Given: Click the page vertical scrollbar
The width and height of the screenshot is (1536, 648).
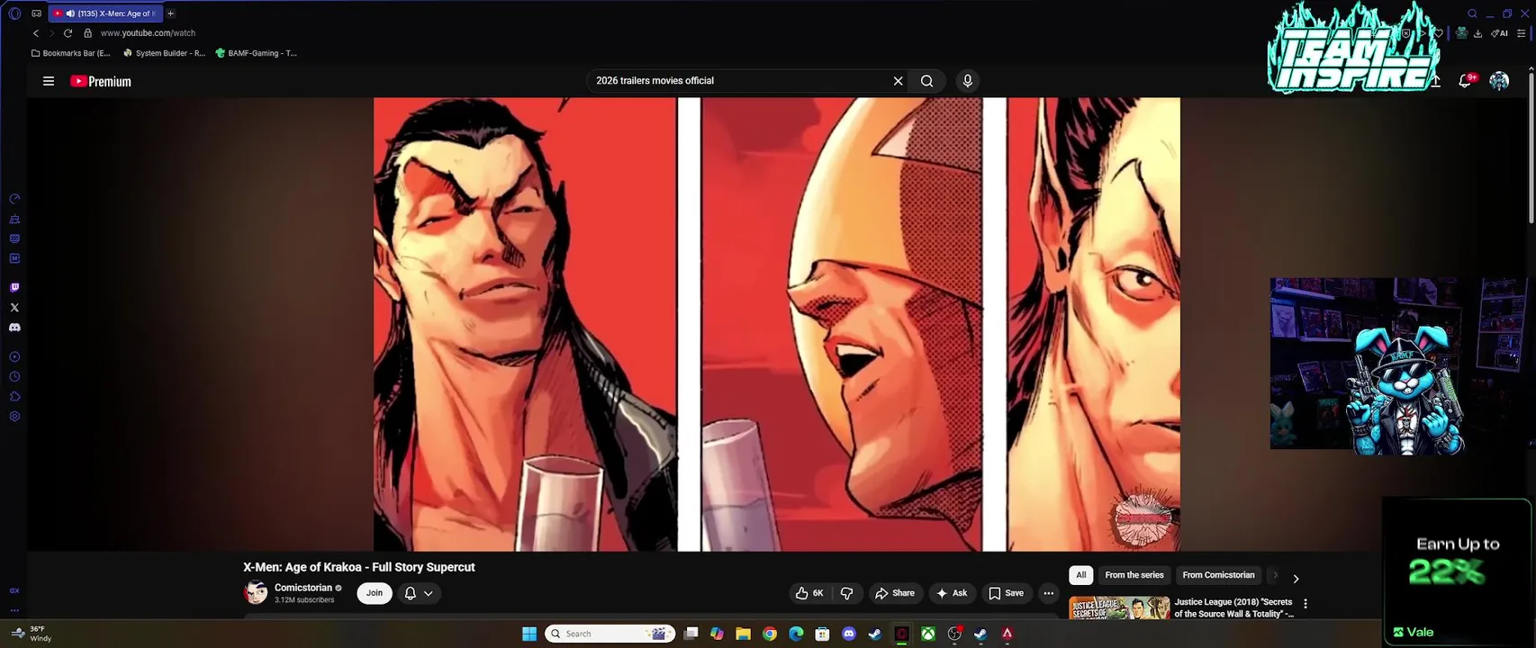Looking at the screenshot, I should click(1531, 148).
